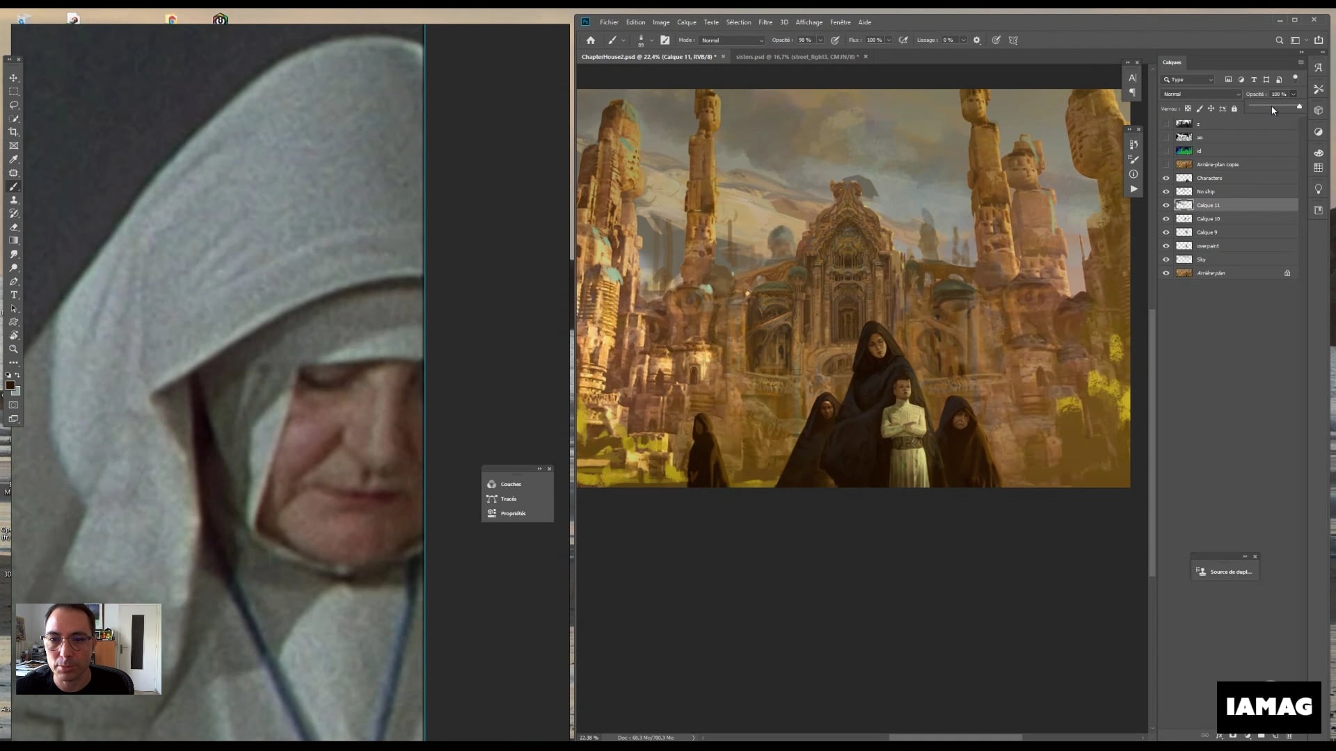Image resolution: width=1336 pixels, height=751 pixels.
Task: Click the Home icon in the options bar
Action: pos(590,40)
